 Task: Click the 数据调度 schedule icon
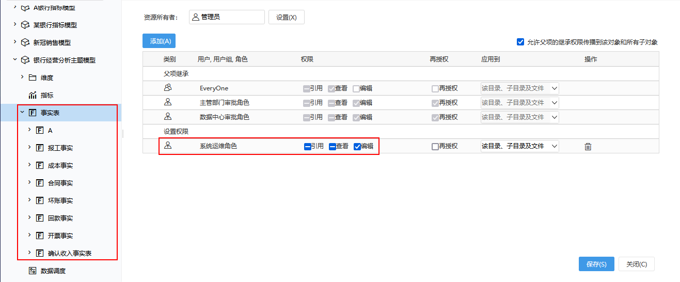point(33,271)
